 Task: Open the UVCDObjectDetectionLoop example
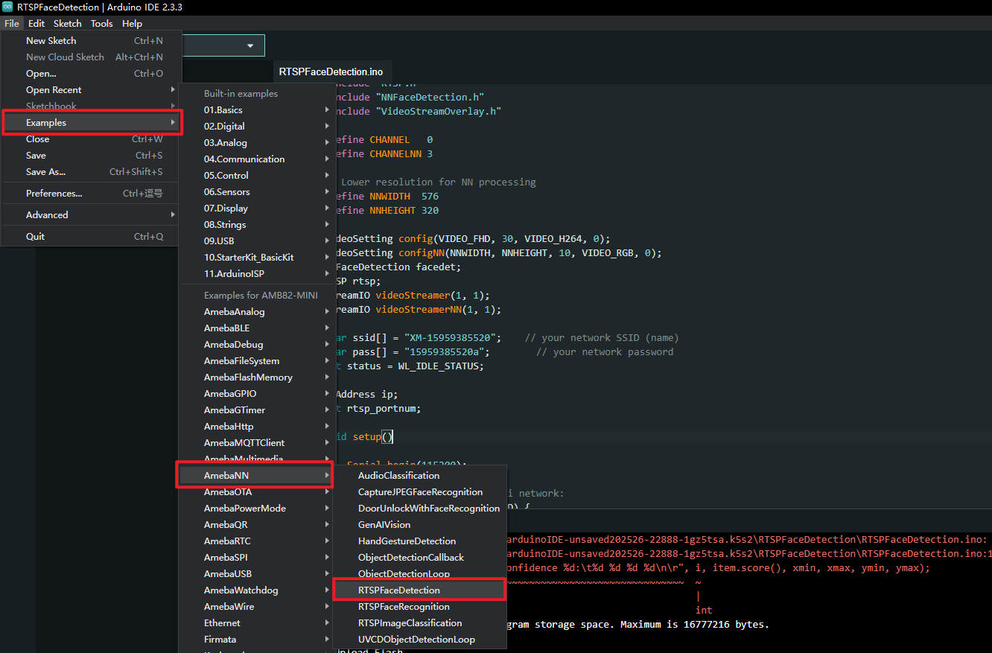(x=419, y=640)
